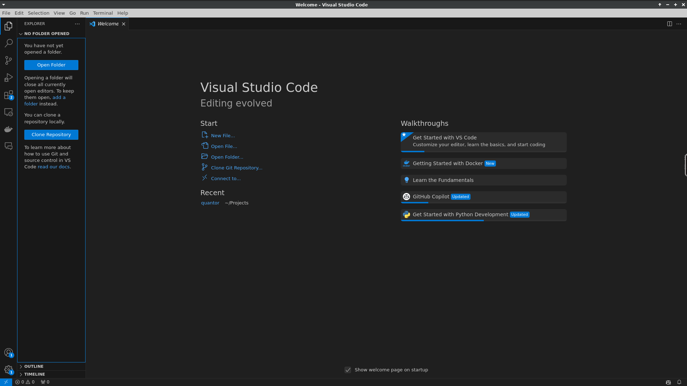Open the Docker extension panel
The image size is (687, 386).
point(9,129)
